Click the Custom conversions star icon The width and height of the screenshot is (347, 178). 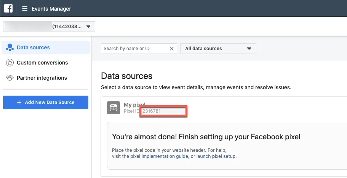(x=10, y=63)
